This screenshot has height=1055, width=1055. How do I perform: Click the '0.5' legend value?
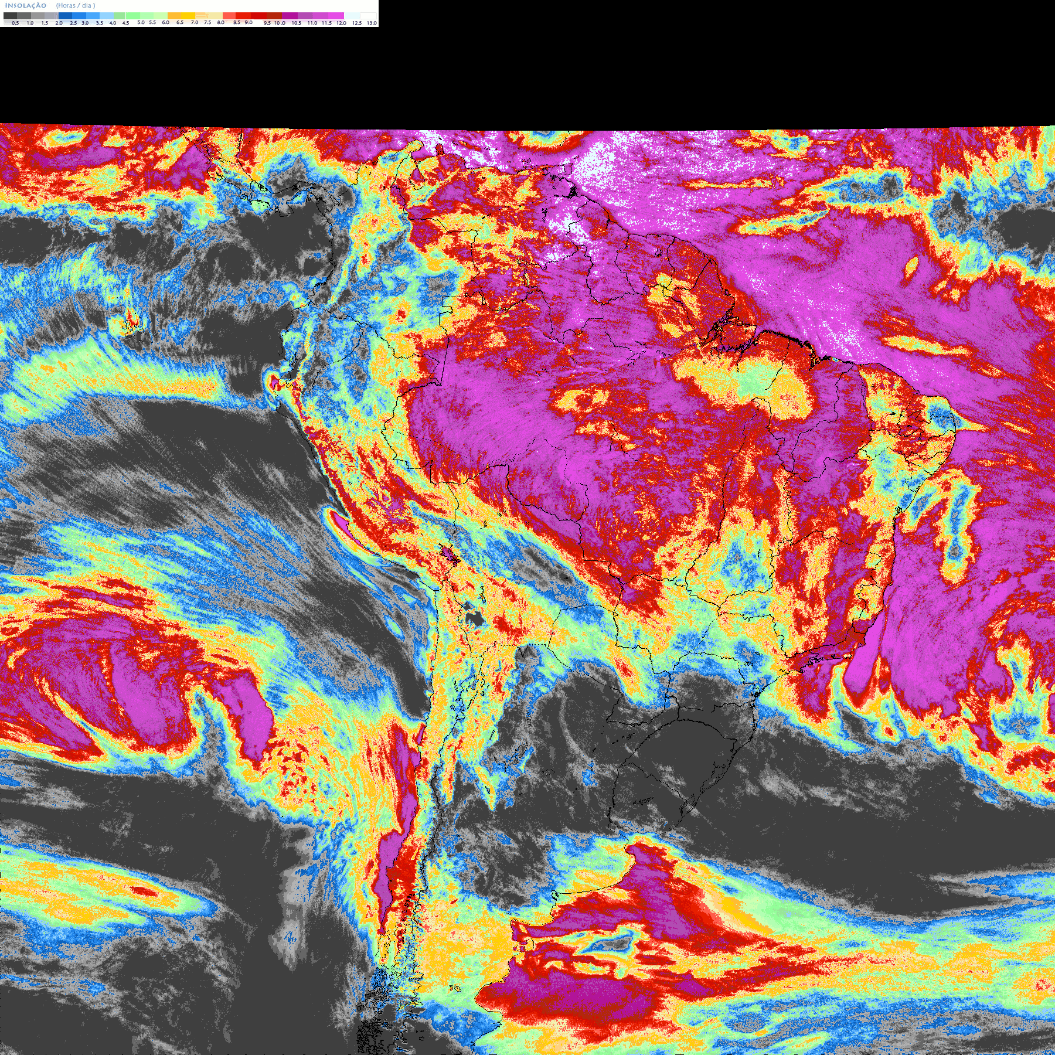coord(15,23)
